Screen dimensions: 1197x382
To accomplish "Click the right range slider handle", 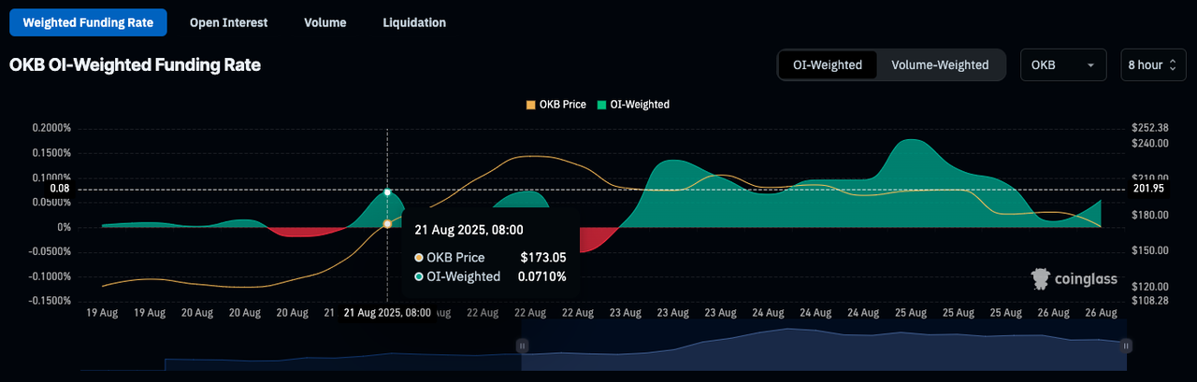I will 1126,346.
